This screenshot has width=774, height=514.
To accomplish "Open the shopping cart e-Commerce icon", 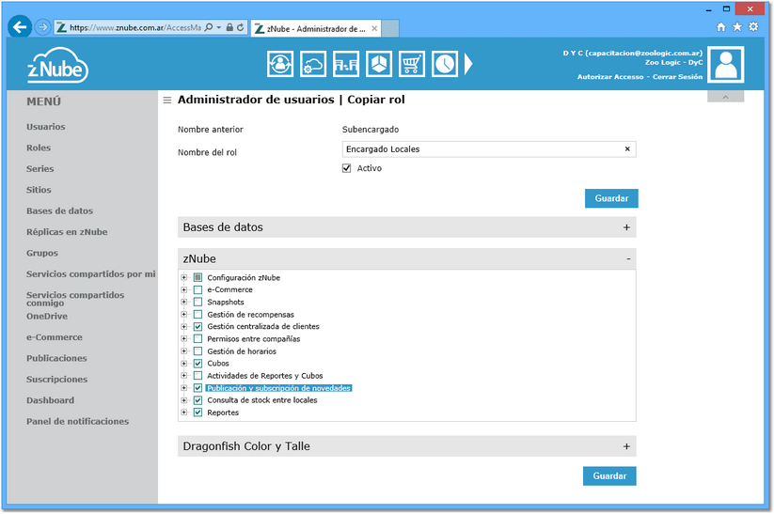I will (x=412, y=64).
